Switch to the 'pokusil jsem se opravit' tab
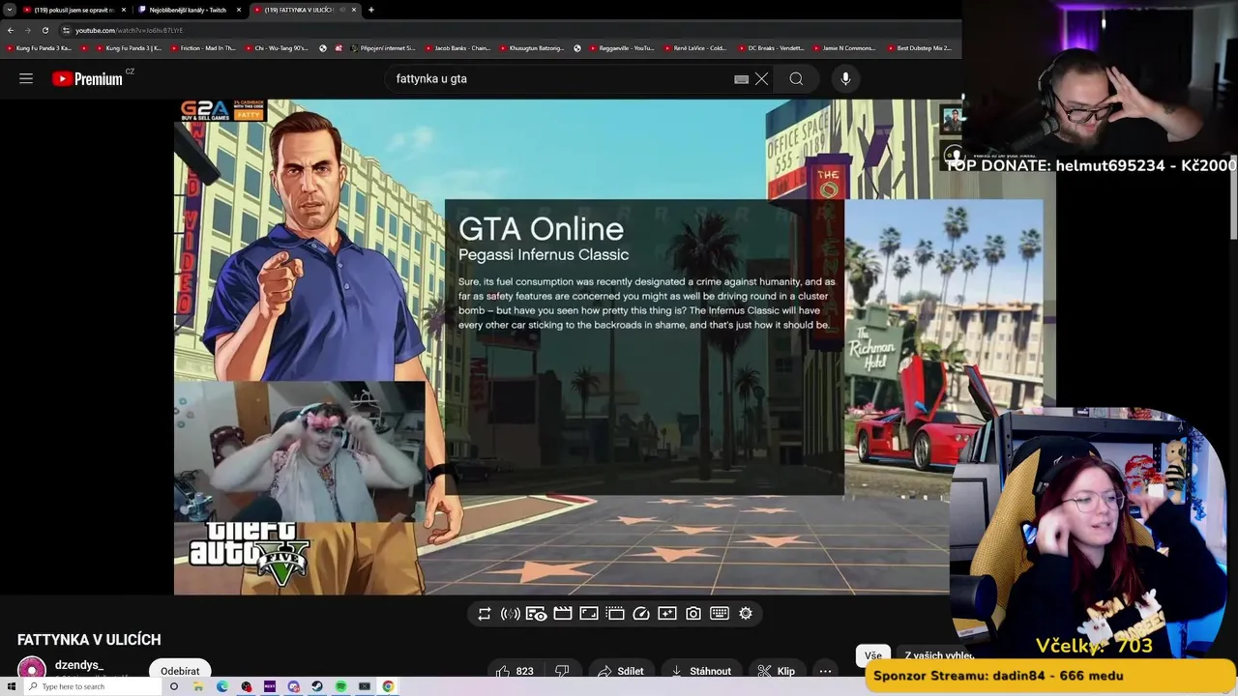The image size is (1238, 696). [74, 10]
